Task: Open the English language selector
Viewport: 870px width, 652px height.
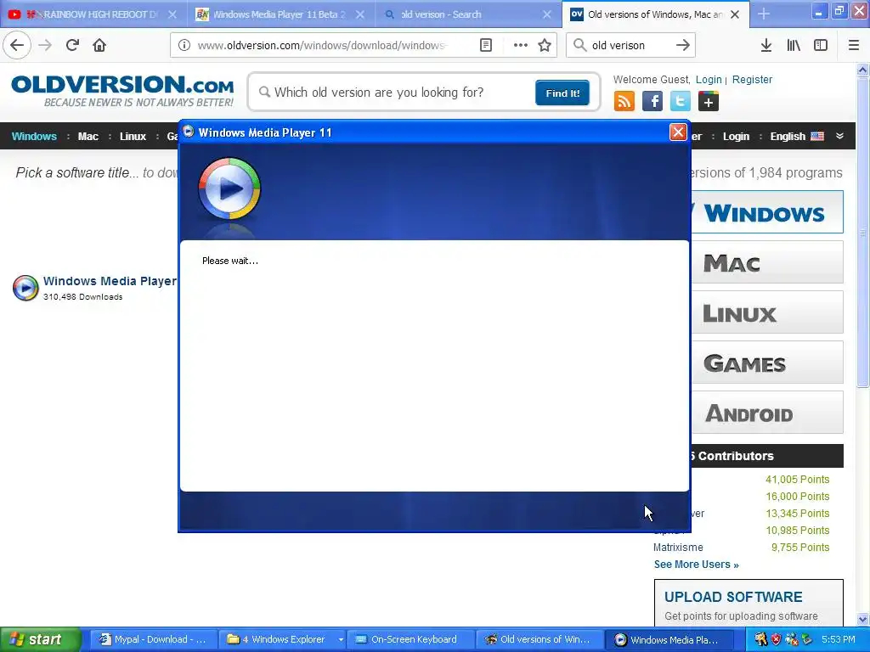Action: (x=797, y=137)
